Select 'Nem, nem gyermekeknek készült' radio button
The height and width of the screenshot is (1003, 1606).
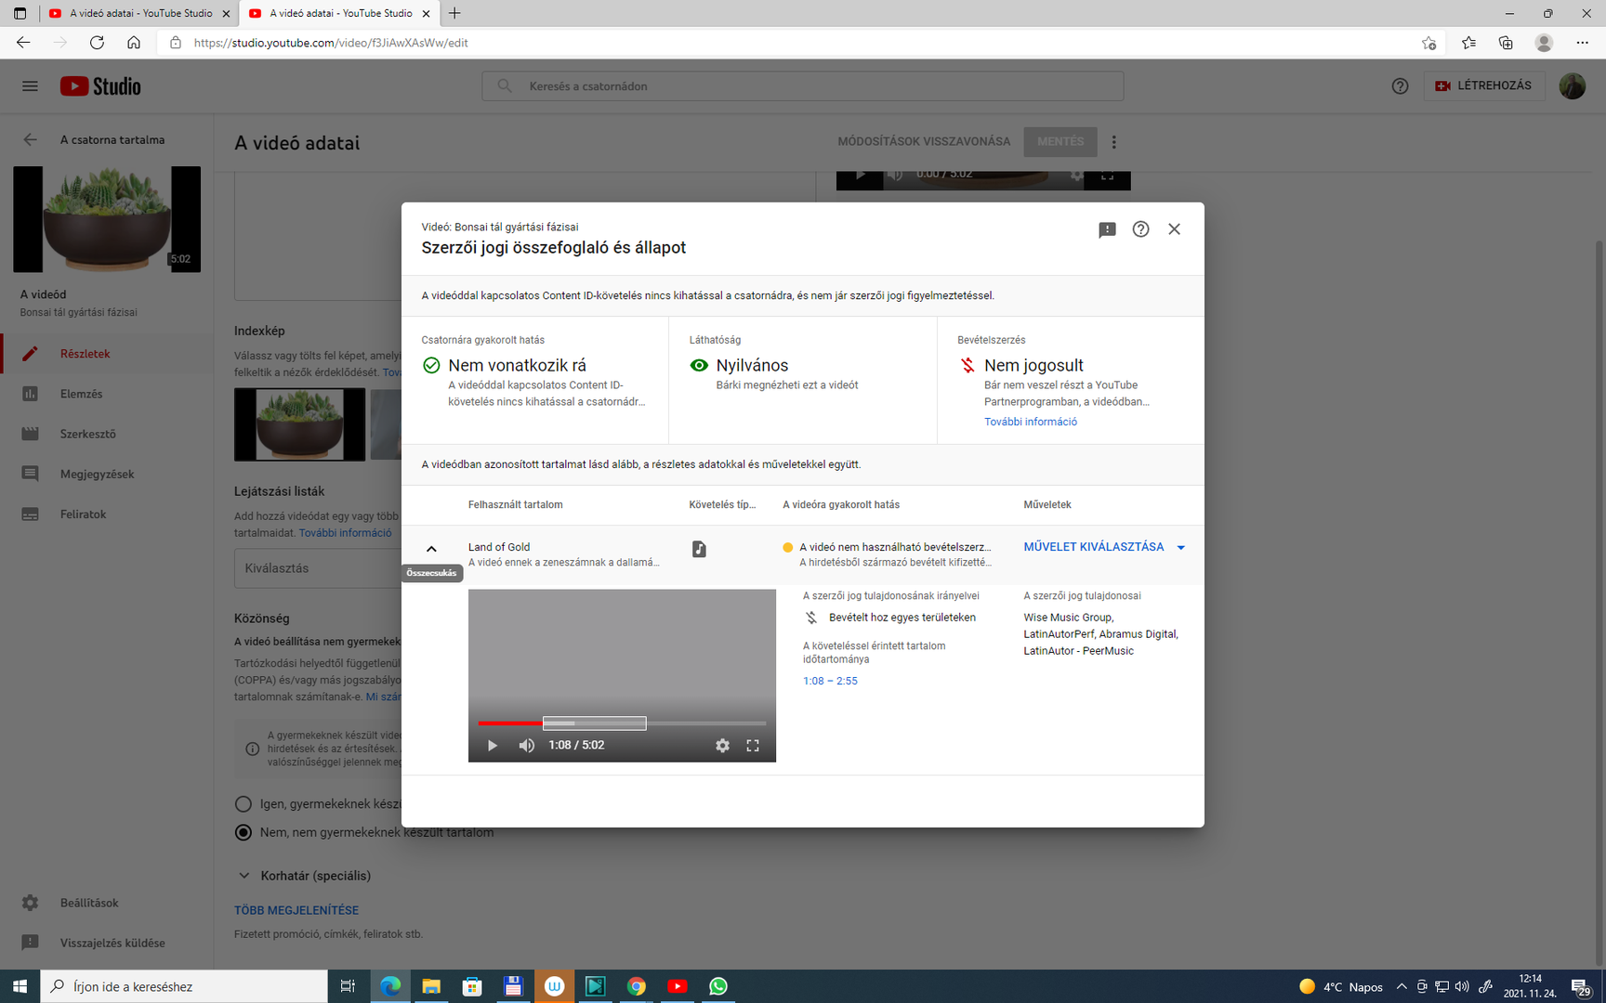(x=244, y=832)
